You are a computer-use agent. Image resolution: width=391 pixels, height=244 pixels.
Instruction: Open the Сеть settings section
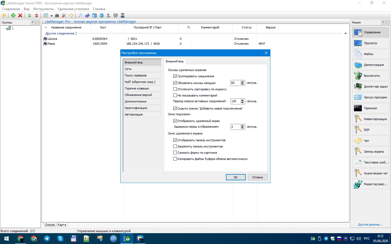point(142,69)
